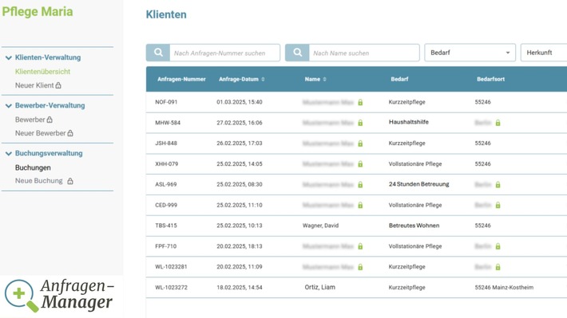567x318 pixels.
Task: Click the Bedarfsort lock icon in row ASL-969
Action: [498, 185]
